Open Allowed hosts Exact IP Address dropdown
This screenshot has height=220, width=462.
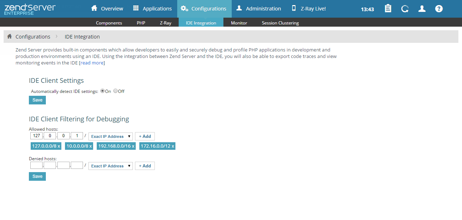click(x=110, y=136)
